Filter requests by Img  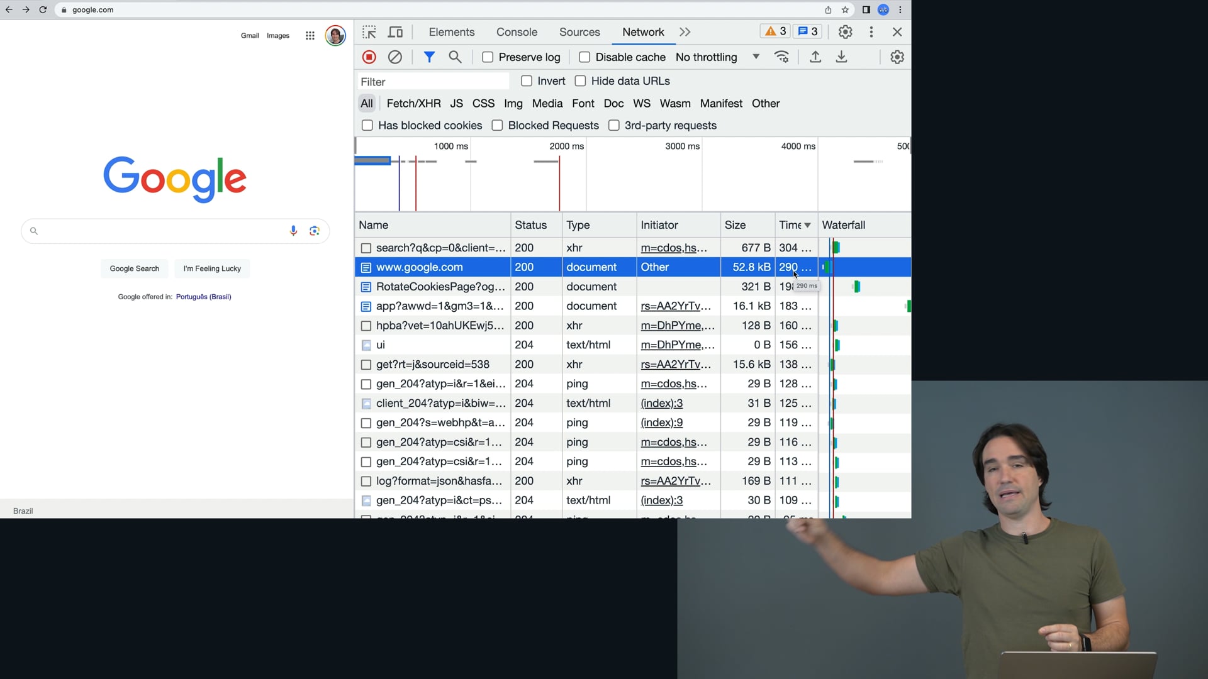pos(513,104)
